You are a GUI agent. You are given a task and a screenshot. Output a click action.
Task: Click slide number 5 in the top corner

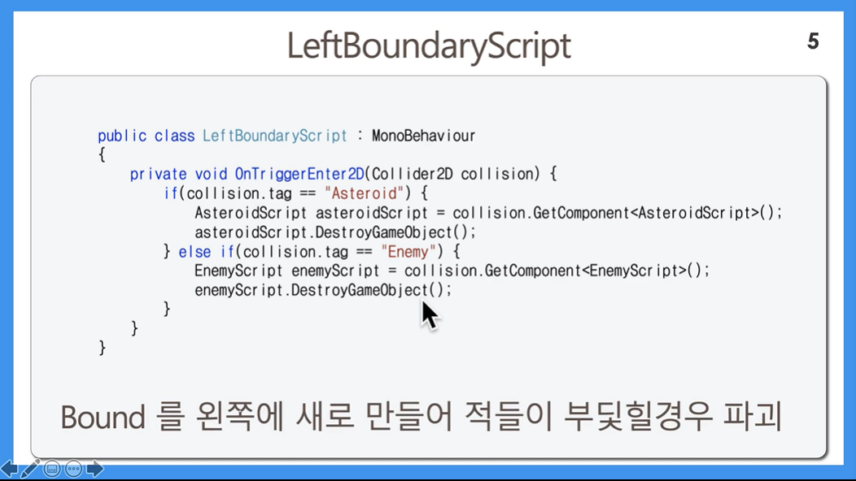813,41
